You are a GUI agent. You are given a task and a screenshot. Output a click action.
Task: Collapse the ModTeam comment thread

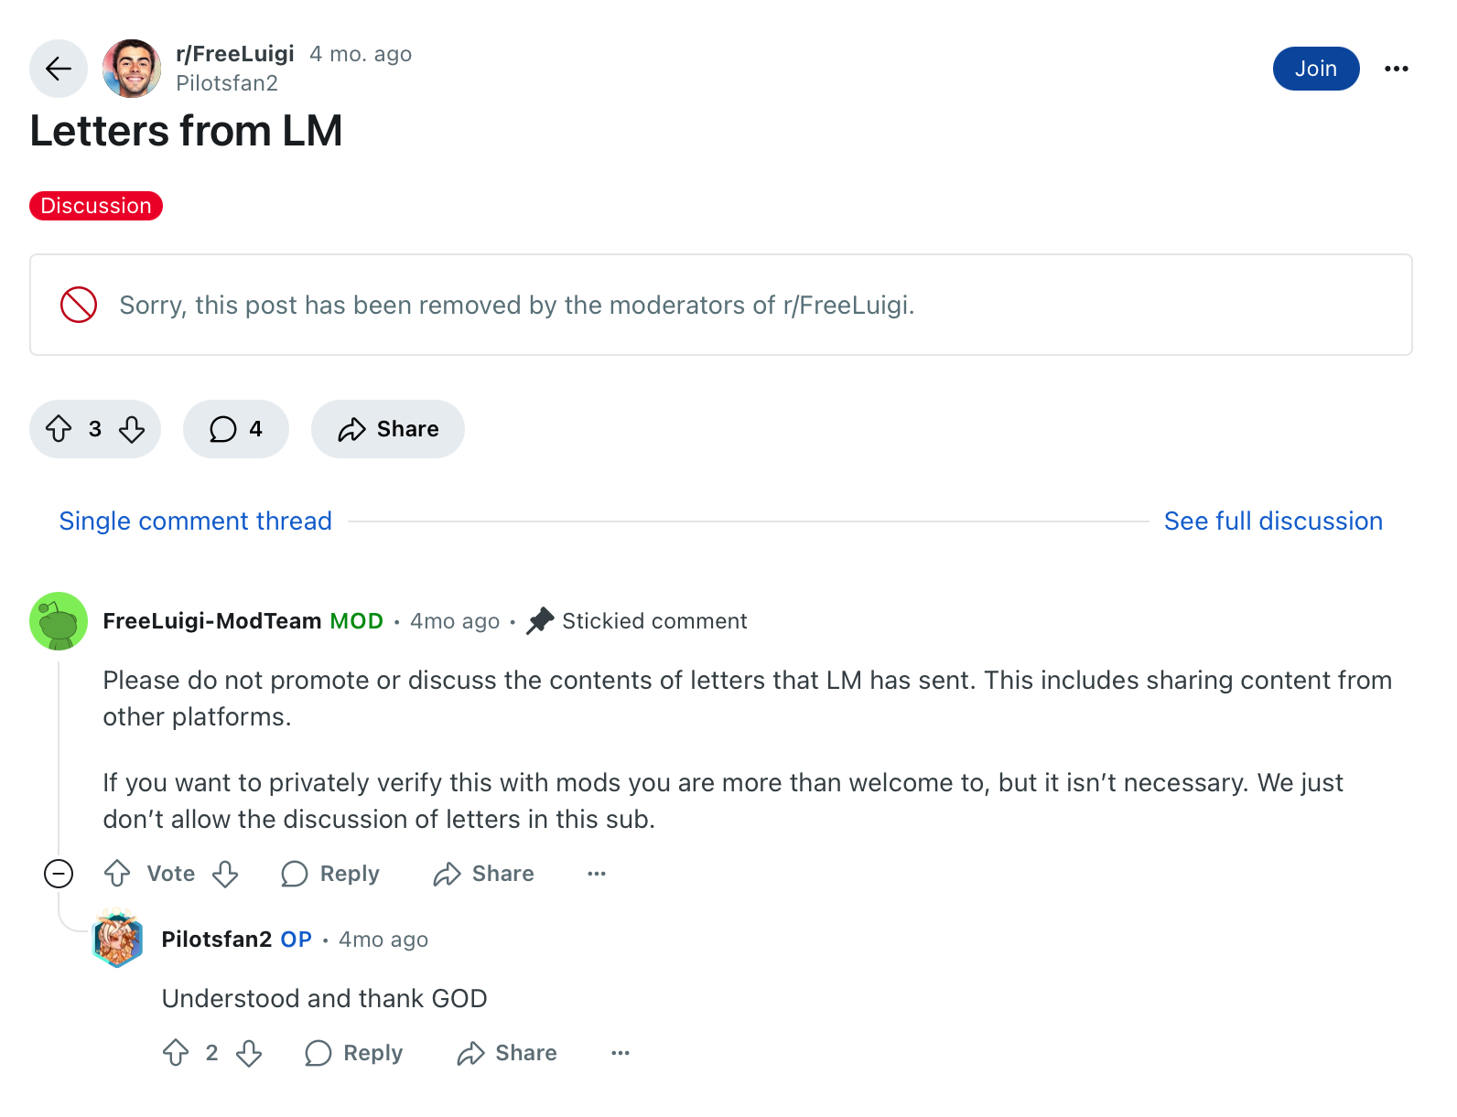pos(59,874)
